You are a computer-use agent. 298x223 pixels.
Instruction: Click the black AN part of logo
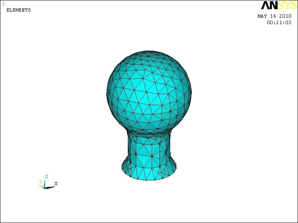tap(269, 5)
